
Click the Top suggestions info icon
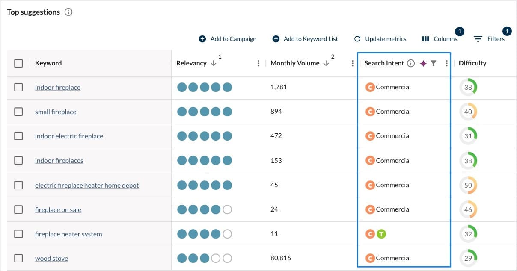click(x=68, y=12)
